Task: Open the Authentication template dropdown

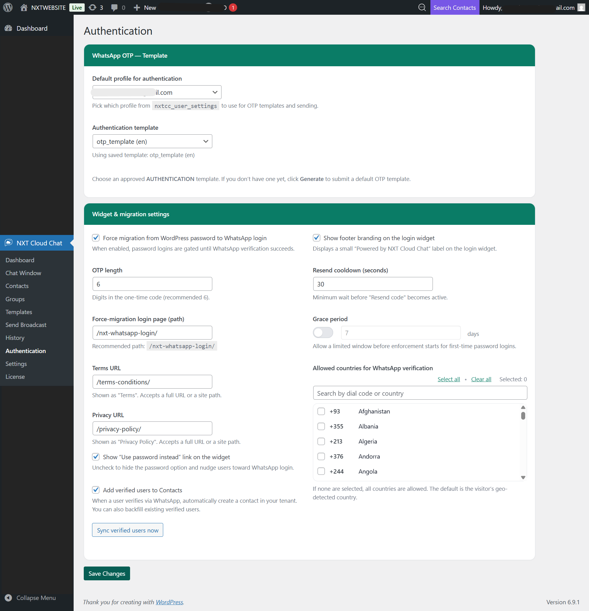Action: pyautogui.click(x=152, y=141)
